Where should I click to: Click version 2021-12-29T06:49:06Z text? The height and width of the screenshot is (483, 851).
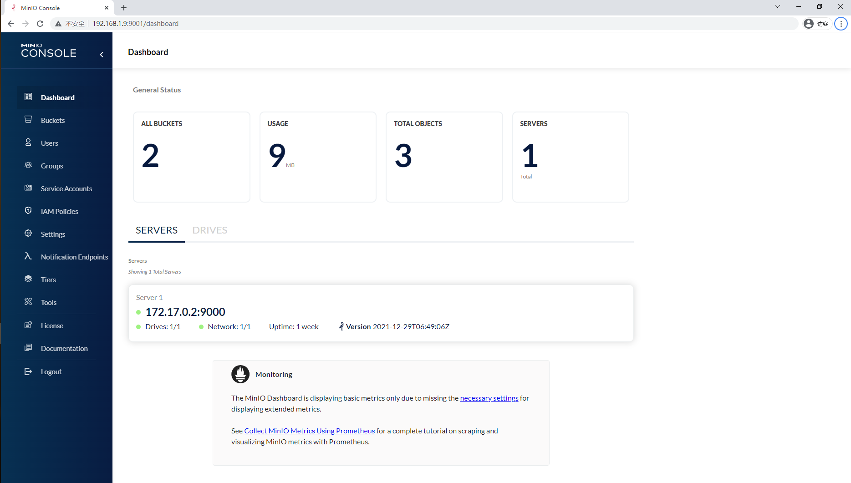(x=411, y=326)
